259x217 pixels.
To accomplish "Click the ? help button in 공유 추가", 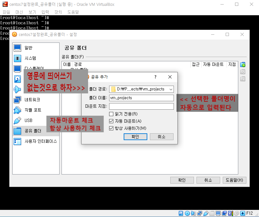I will pyautogui.click(x=155, y=77).
